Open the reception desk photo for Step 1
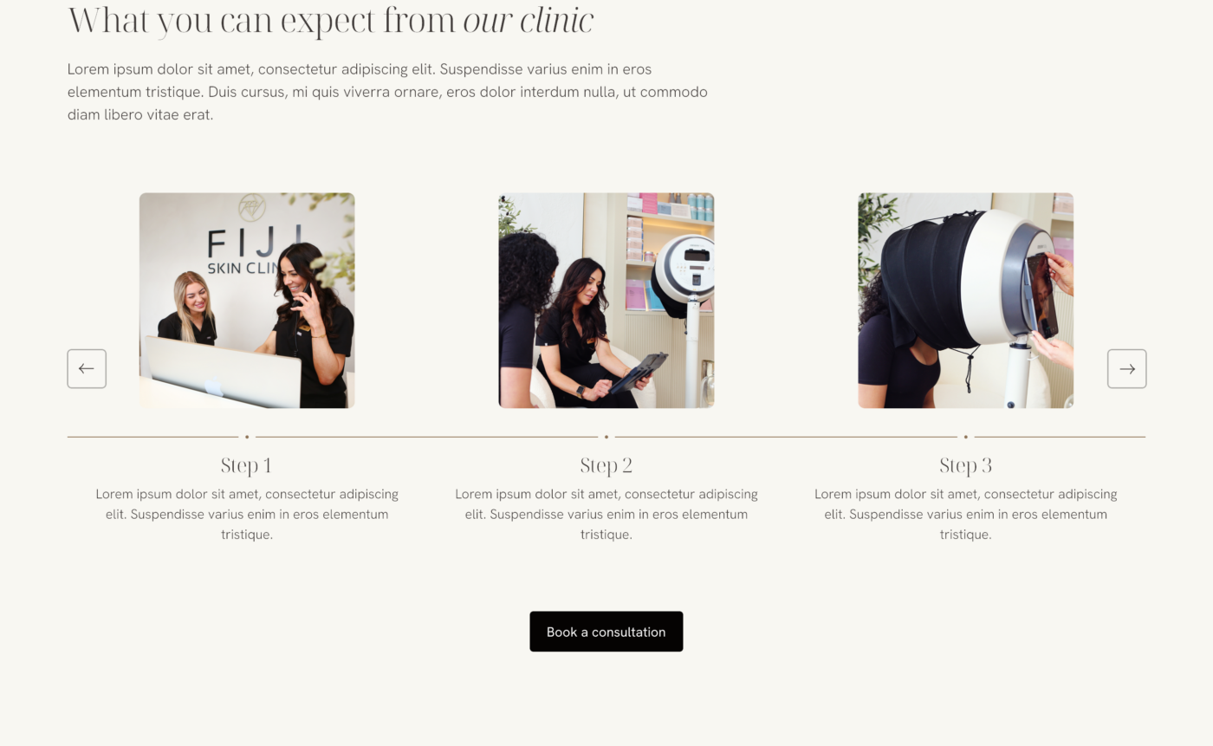 point(247,300)
